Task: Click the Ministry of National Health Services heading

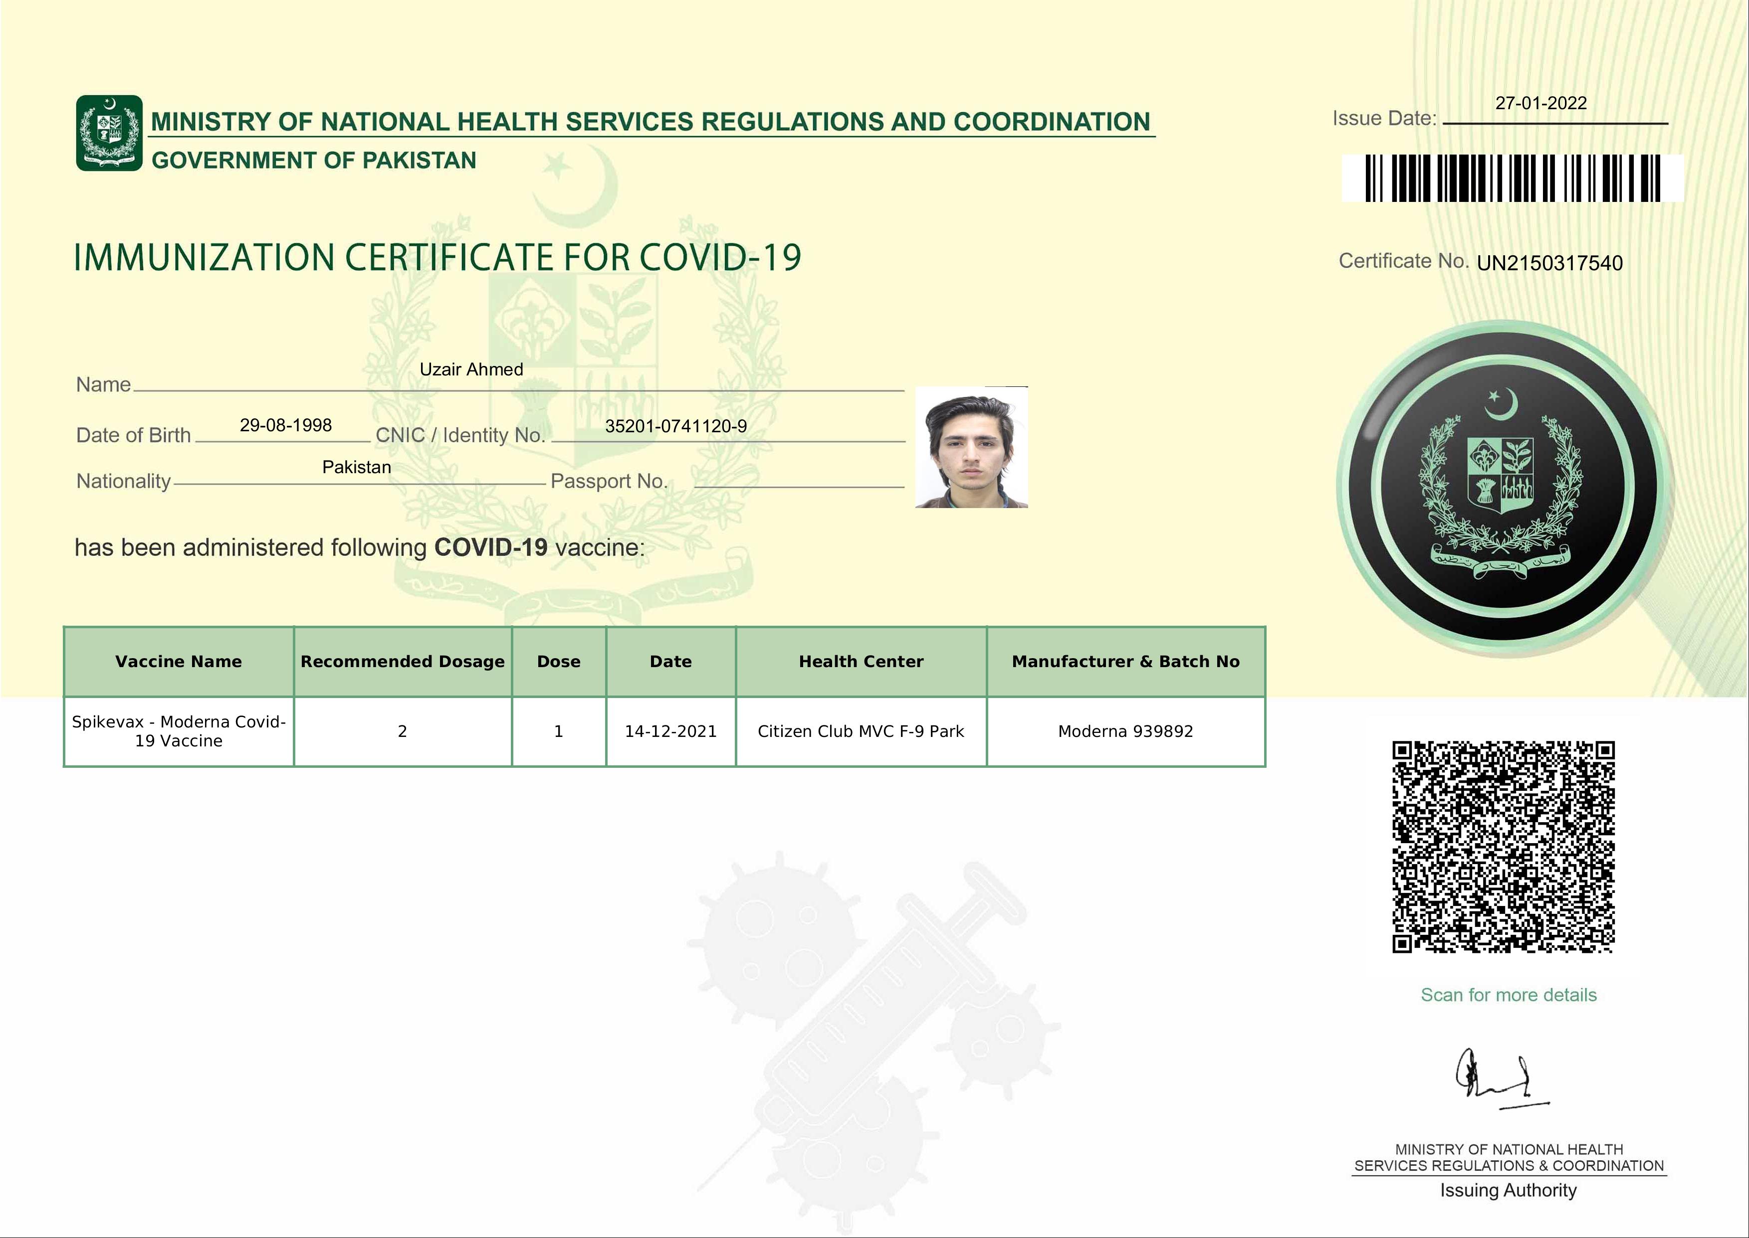Action: [x=650, y=122]
